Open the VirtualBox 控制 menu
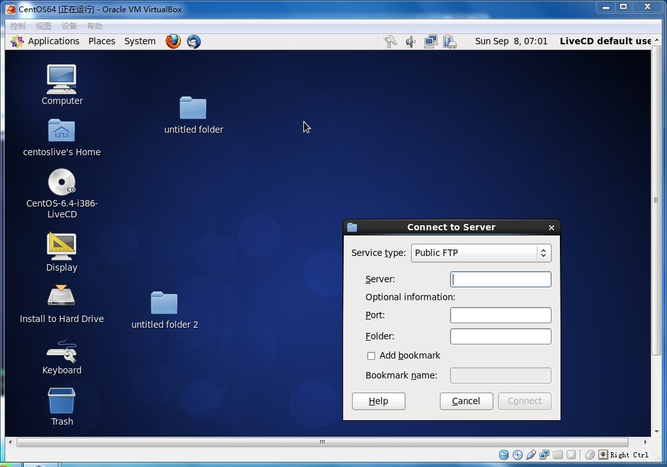This screenshot has width=667, height=467. click(18, 26)
